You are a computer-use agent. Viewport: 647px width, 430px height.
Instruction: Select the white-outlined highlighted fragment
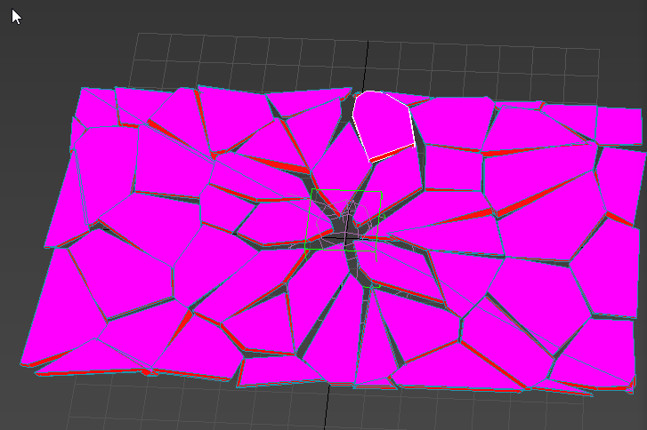click(383, 124)
